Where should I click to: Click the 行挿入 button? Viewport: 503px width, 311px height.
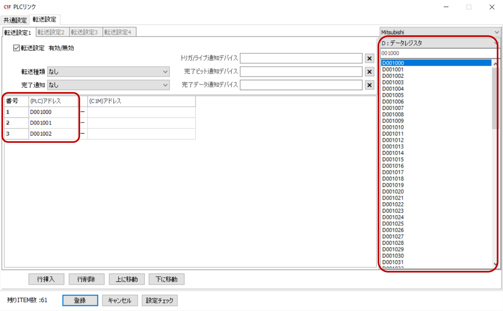click(x=46, y=279)
